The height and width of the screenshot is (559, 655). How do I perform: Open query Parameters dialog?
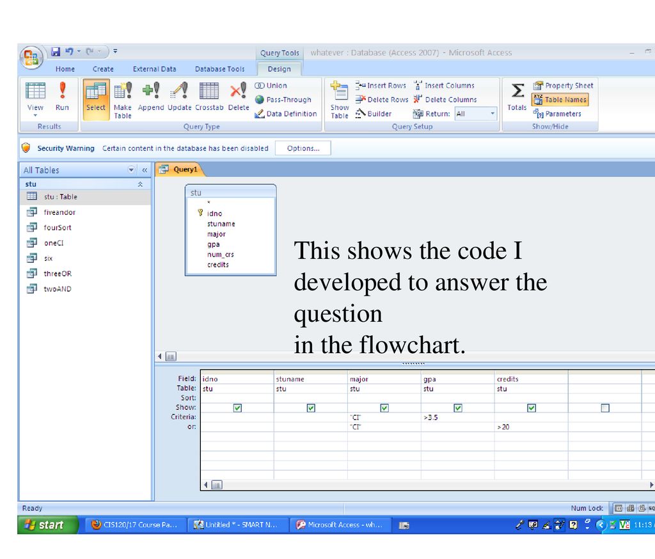pos(557,114)
